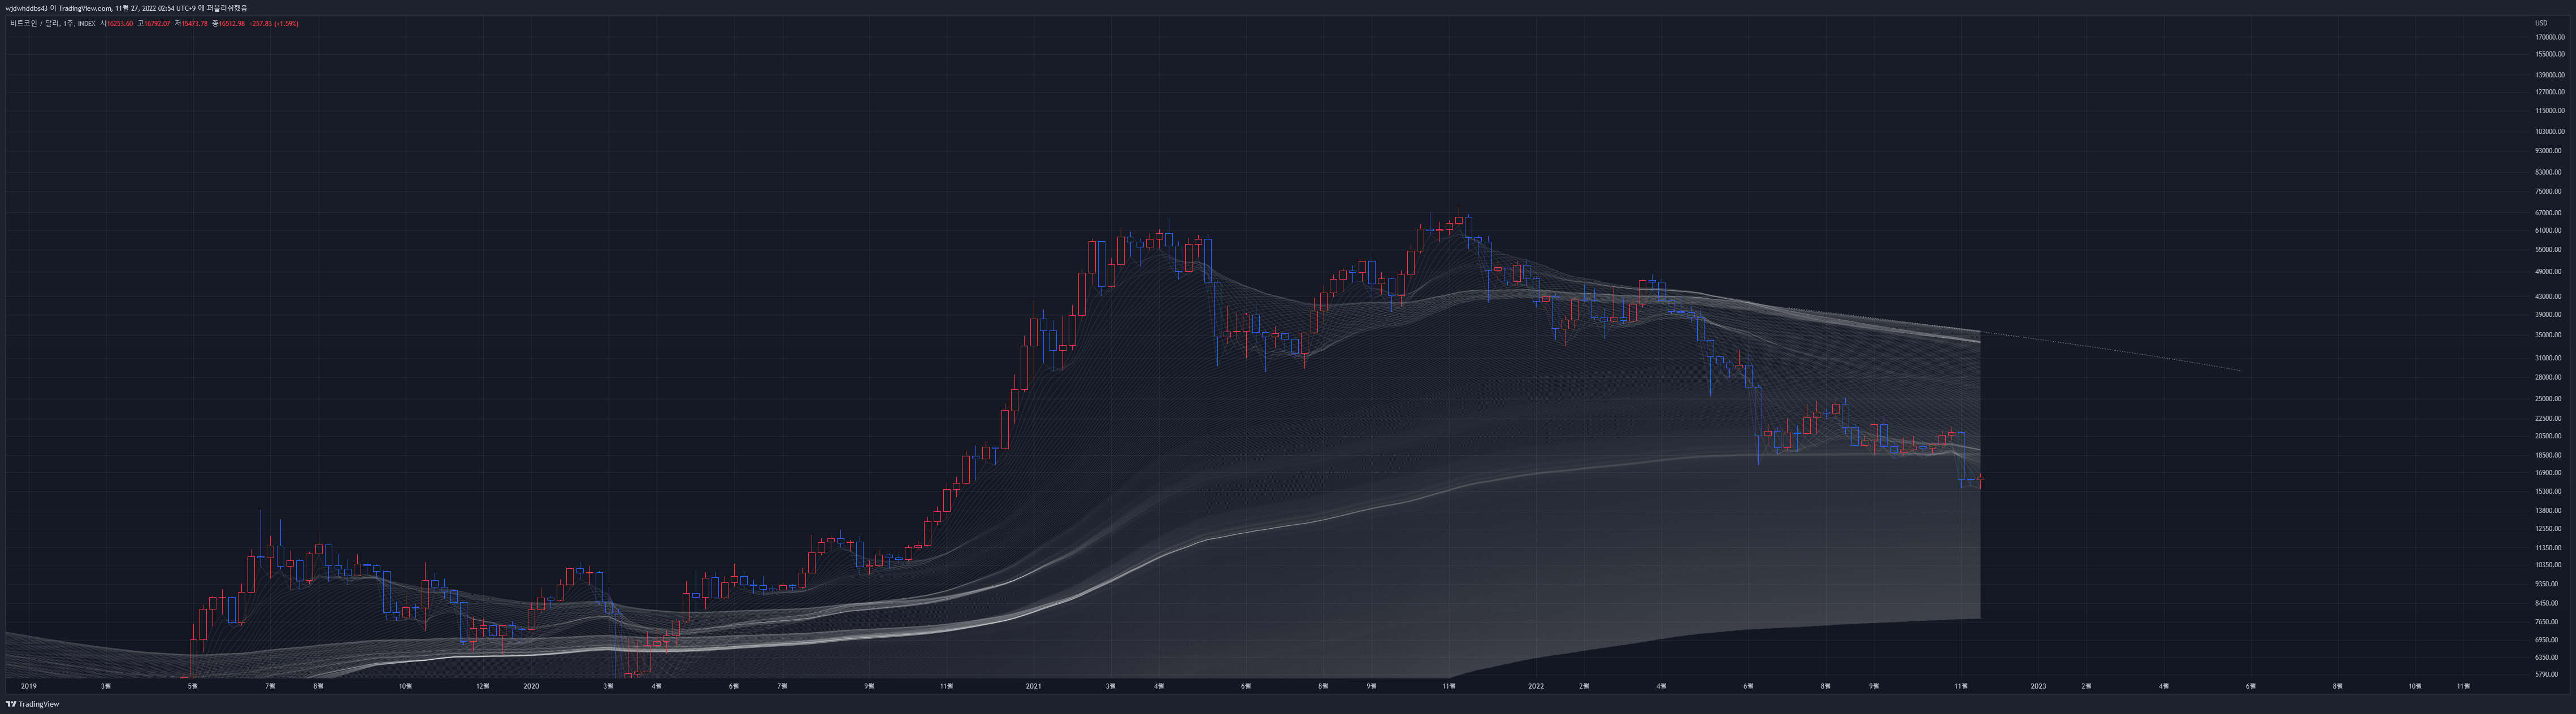Image resolution: width=2576 pixels, height=714 pixels.
Task: Click the 127000.00 price axis label
Action: 2549,92
